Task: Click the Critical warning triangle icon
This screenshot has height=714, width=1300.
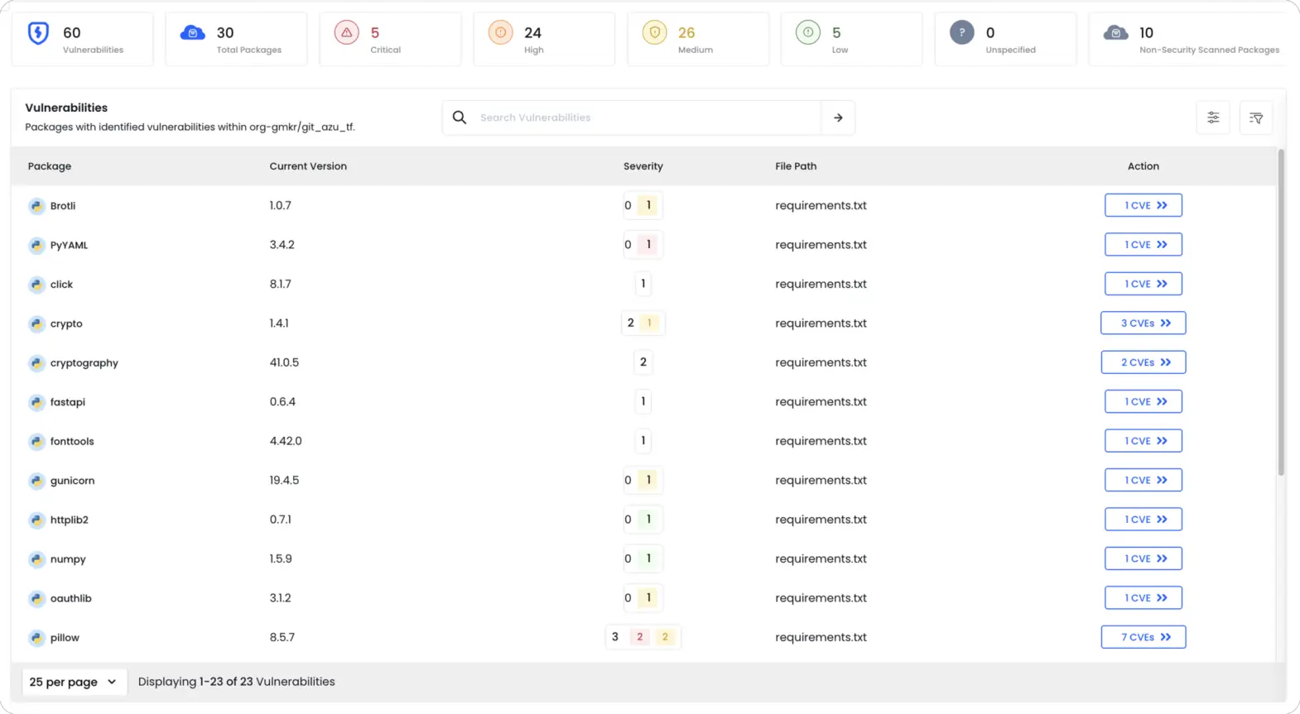Action: pos(346,33)
